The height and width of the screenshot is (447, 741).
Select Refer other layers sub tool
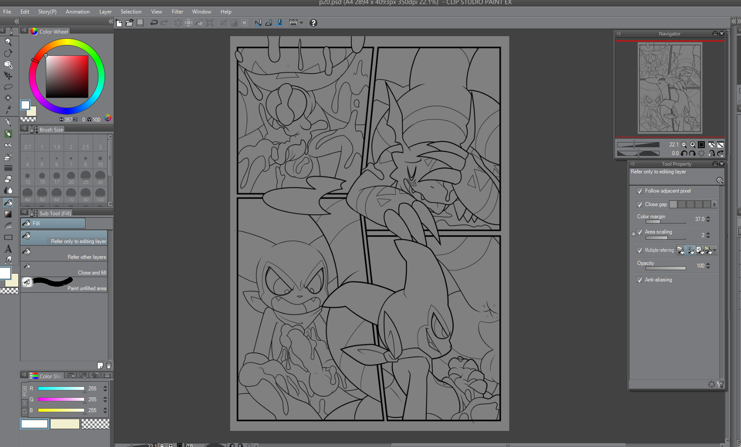pos(64,253)
